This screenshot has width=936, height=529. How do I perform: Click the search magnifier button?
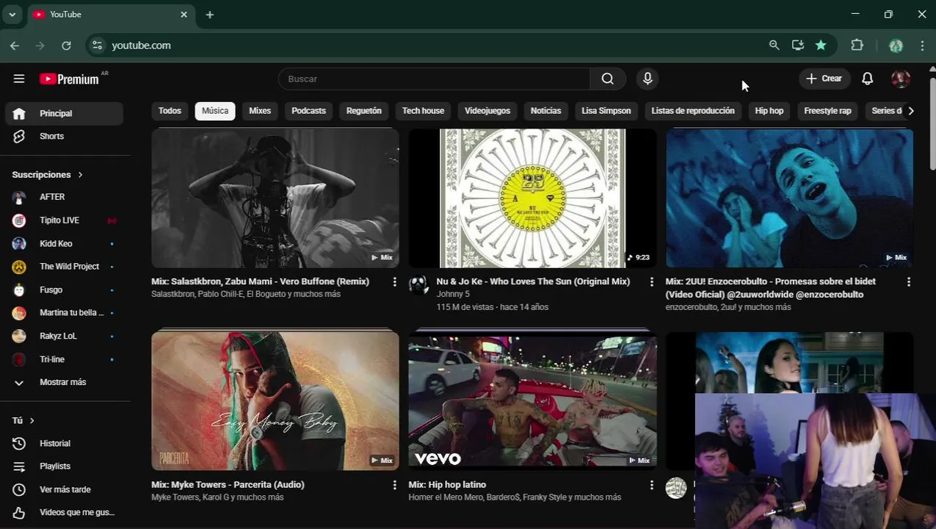tap(608, 79)
